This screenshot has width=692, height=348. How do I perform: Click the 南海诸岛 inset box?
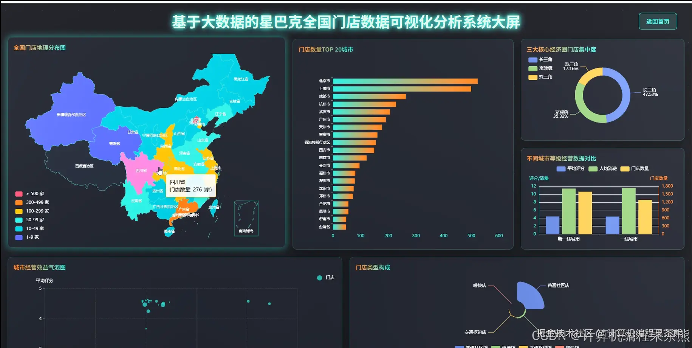246,218
